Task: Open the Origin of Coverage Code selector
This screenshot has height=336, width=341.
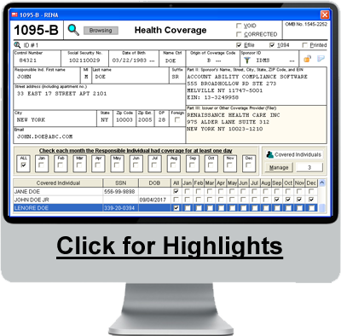Action: pyautogui.click(x=218, y=61)
